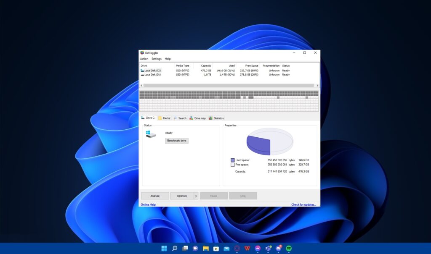Click the Benchmark drive button
The image size is (431, 254).
click(177, 141)
